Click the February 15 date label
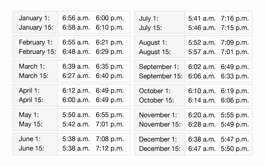Image resolution: width=265 pixels, height=166 pixels. pos(37,52)
